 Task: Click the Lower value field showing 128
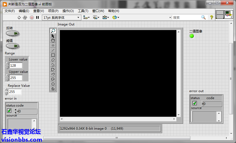point(16,66)
